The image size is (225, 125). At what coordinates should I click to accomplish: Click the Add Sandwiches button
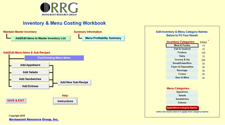[30, 79]
